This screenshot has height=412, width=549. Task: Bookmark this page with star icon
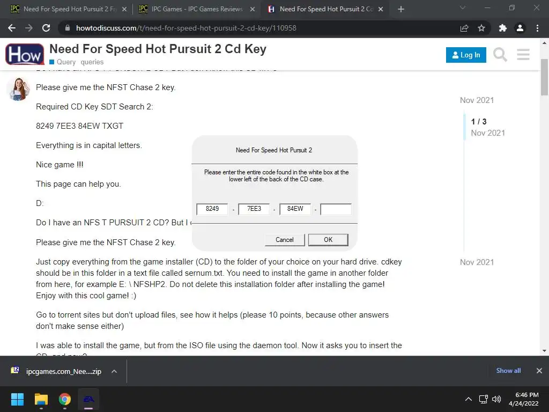coord(481,28)
